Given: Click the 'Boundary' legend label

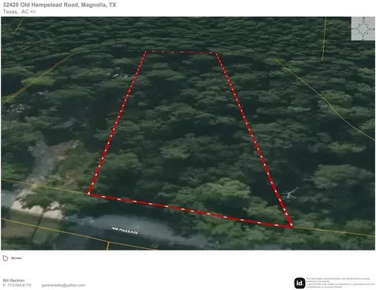Looking at the screenshot, I should (17, 258).
